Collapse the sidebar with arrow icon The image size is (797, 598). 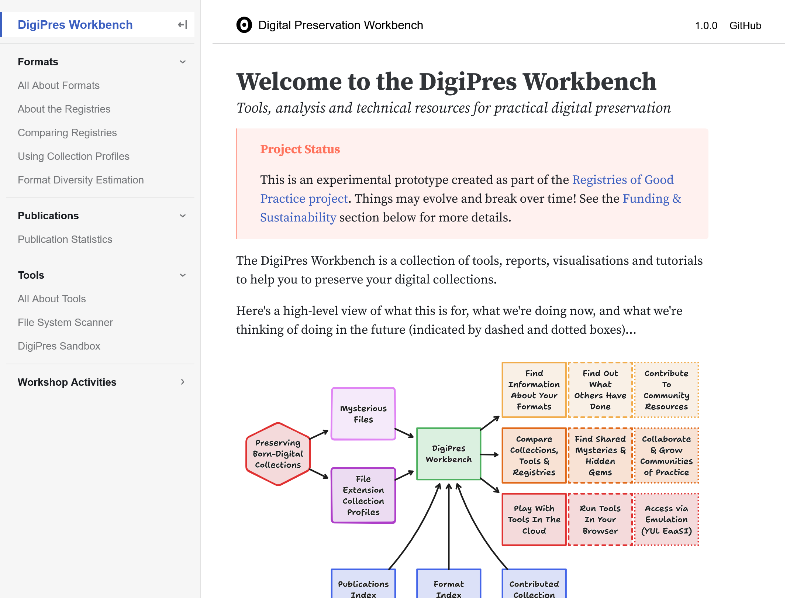pos(183,25)
